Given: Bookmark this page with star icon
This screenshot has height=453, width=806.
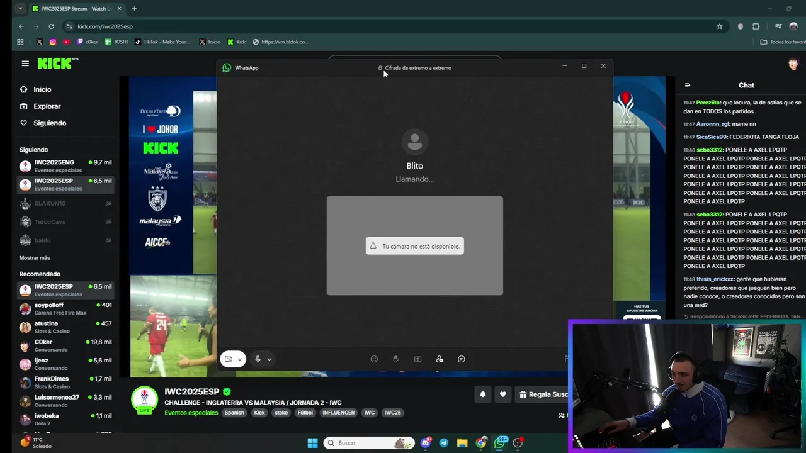Looking at the screenshot, I should click(720, 26).
